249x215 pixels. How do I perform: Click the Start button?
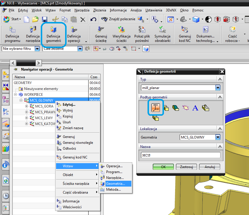(12, 19)
